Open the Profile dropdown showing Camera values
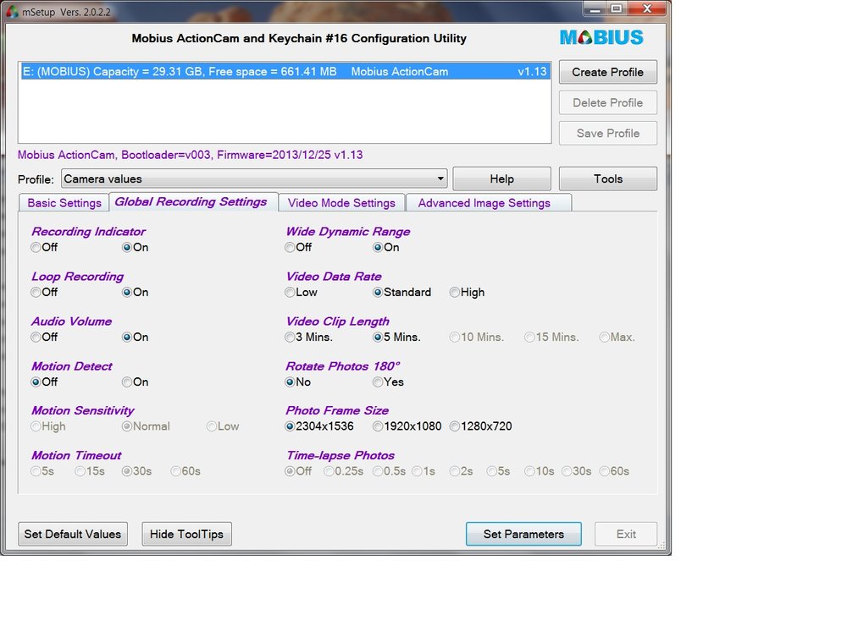Viewport: 847px width, 626px height. point(254,178)
